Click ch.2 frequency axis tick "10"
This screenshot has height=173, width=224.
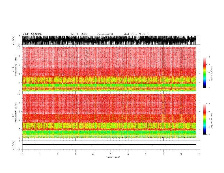(19, 94)
